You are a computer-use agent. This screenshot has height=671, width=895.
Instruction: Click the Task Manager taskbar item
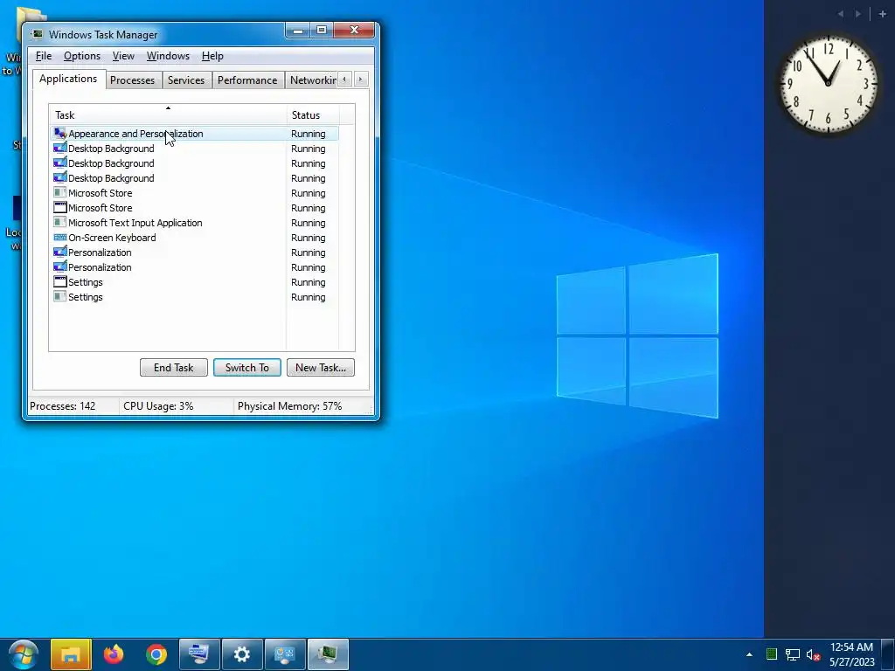pyautogui.click(x=328, y=654)
